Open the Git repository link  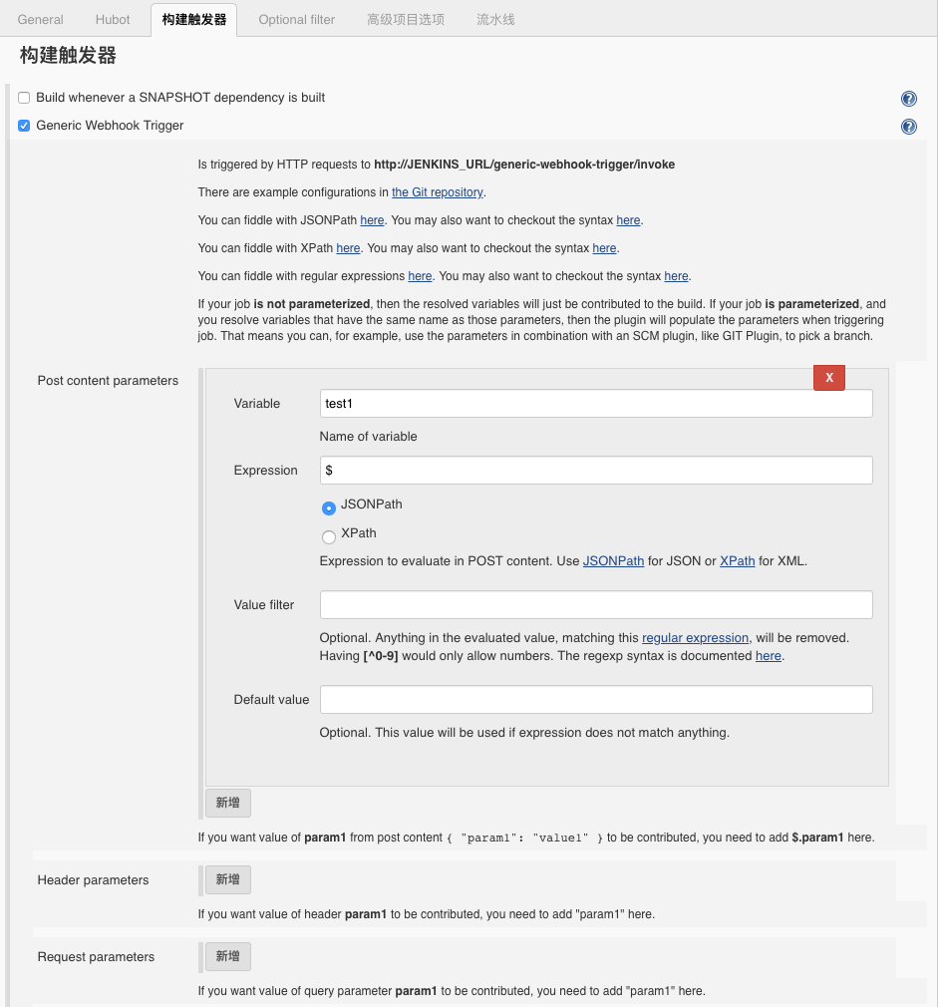tap(437, 192)
